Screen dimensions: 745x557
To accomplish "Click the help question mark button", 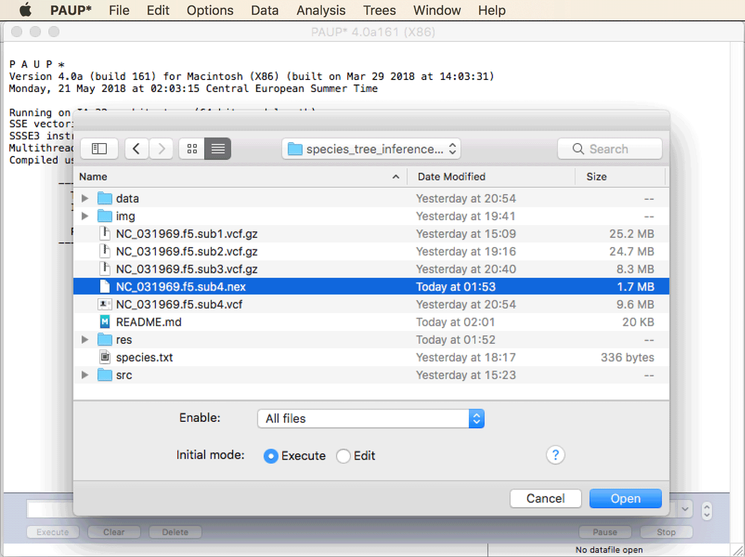I will pyautogui.click(x=555, y=455).
